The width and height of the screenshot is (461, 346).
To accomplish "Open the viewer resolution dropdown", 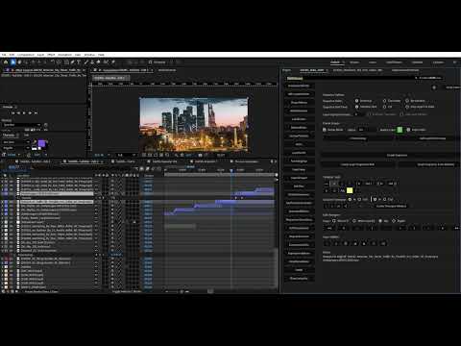I will tap(126, 155).
